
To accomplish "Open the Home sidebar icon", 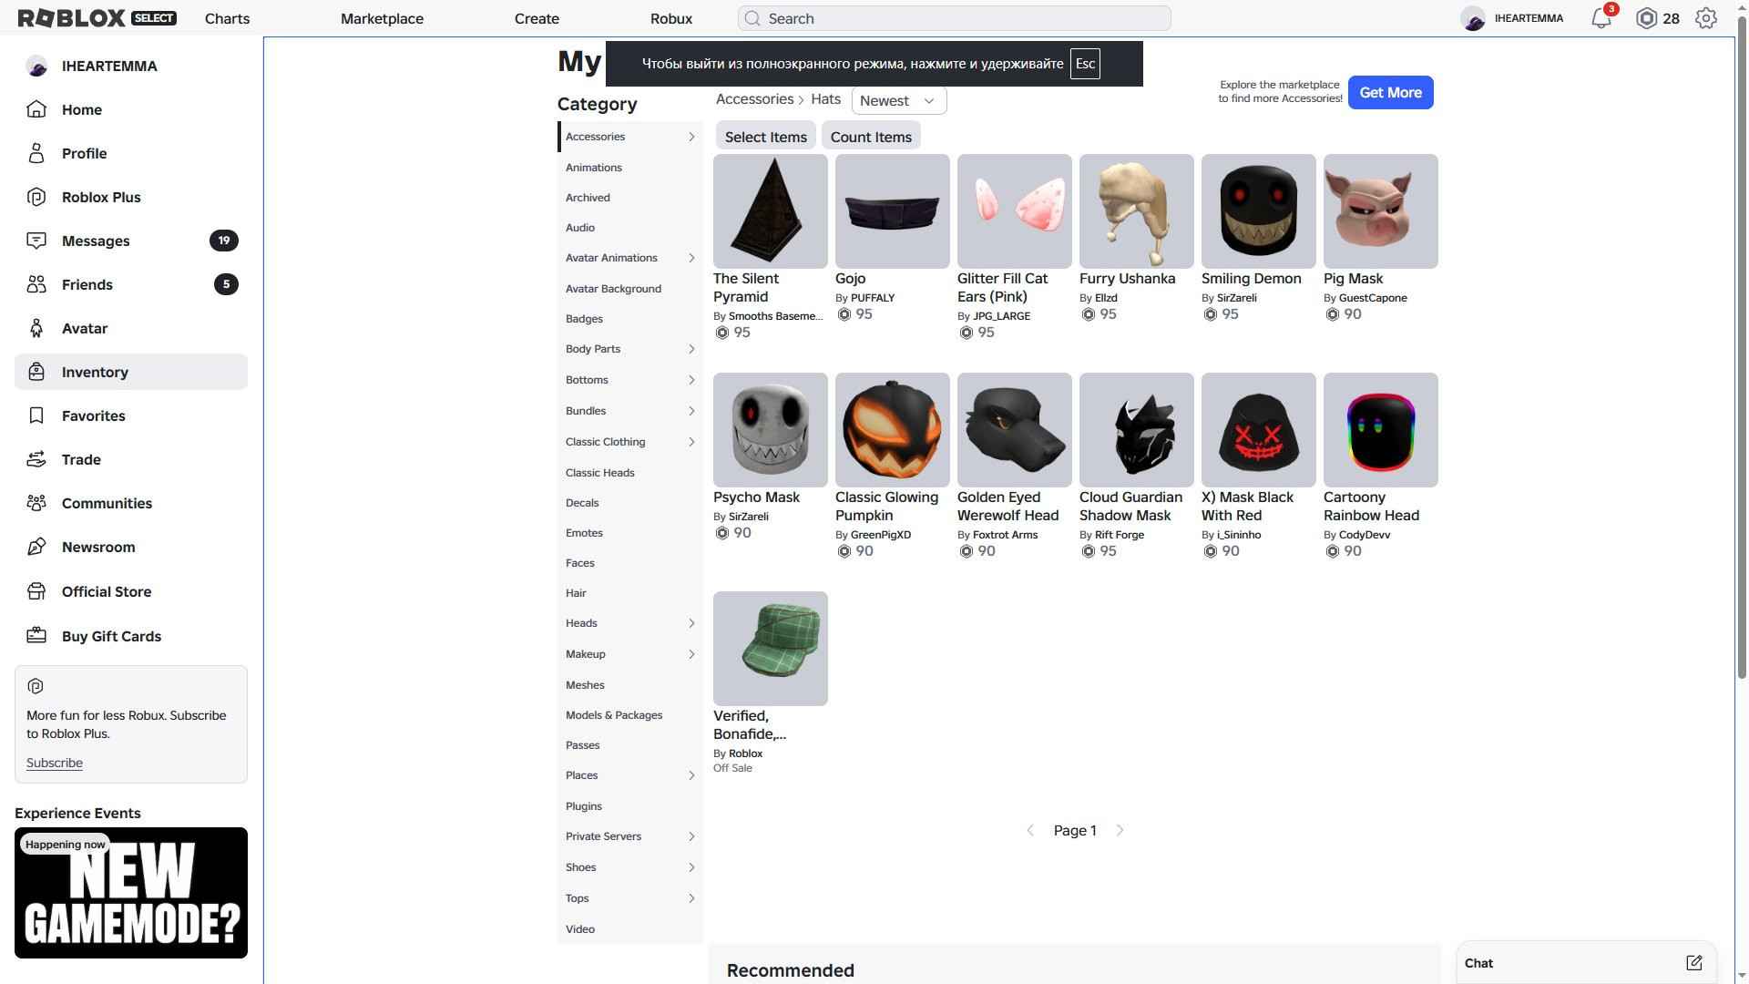I will click(x=36, y=109).
